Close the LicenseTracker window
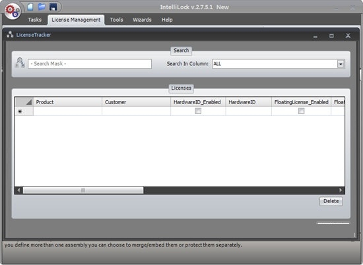 tap(348, 36)
